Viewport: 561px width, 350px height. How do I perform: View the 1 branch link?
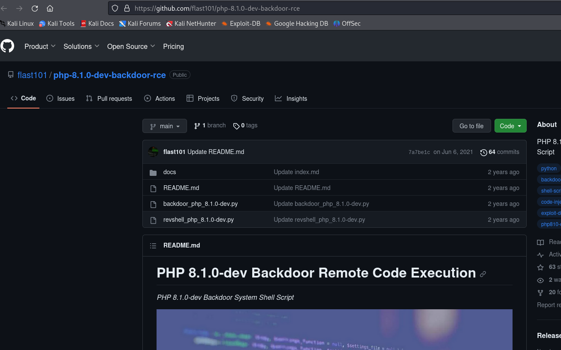pyautogui.click(x=210, y=126)
